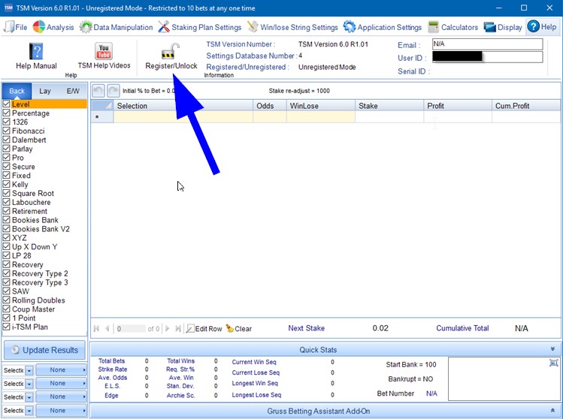Uncheck the Fibonacci staking plan
The image size is (563, 419).
point(7,131)
